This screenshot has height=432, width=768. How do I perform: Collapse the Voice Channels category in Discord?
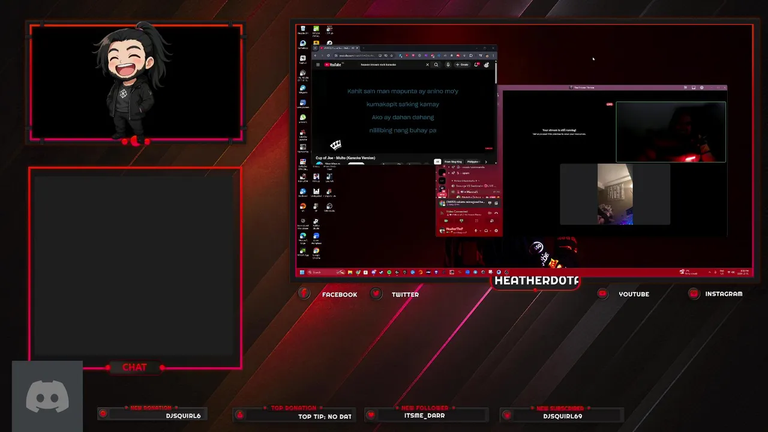click(x=466, y=181)
